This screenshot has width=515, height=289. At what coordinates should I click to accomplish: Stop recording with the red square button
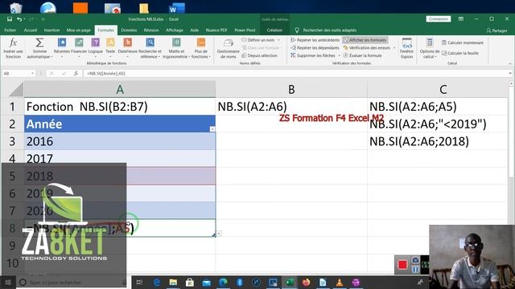click(x=402, y=264)
